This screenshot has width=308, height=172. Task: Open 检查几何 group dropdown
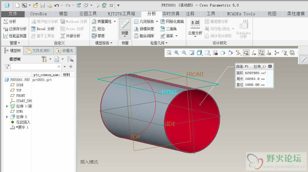point(159,43)
